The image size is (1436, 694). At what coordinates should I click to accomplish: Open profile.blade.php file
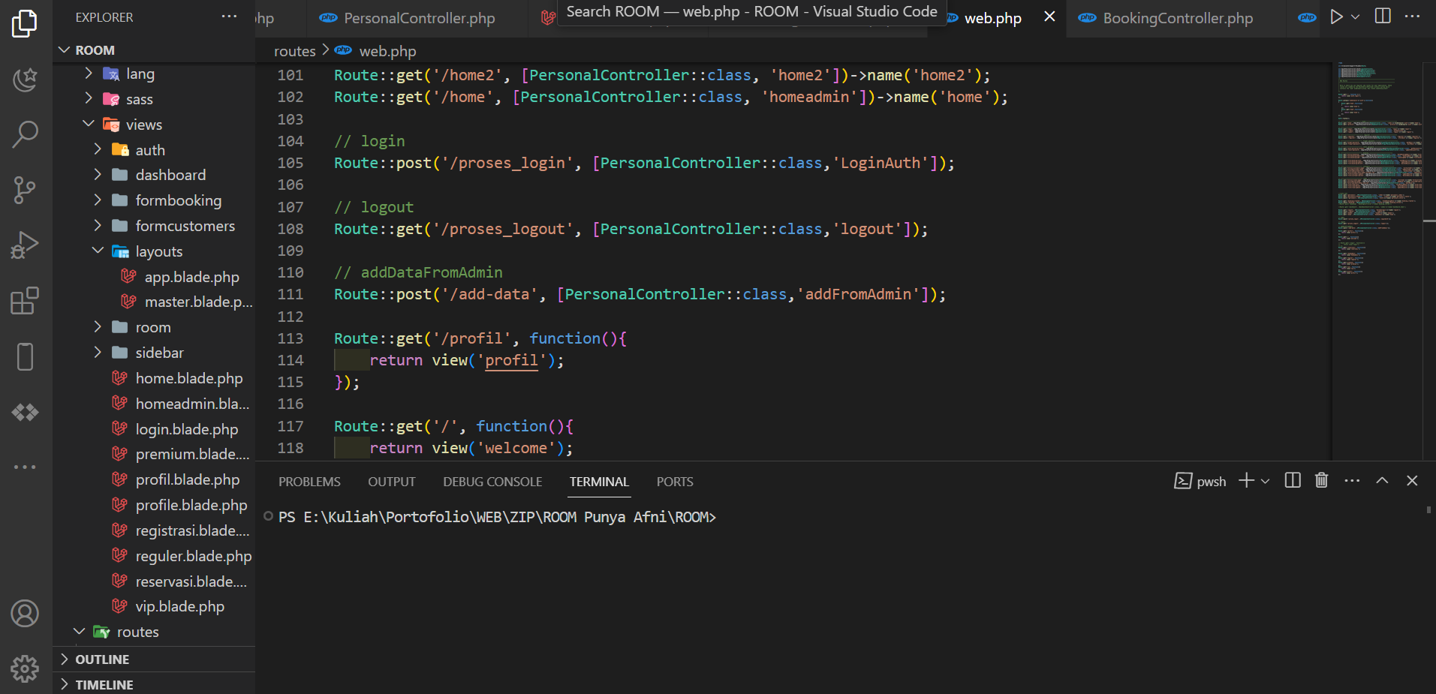click(x=154, y=505)
